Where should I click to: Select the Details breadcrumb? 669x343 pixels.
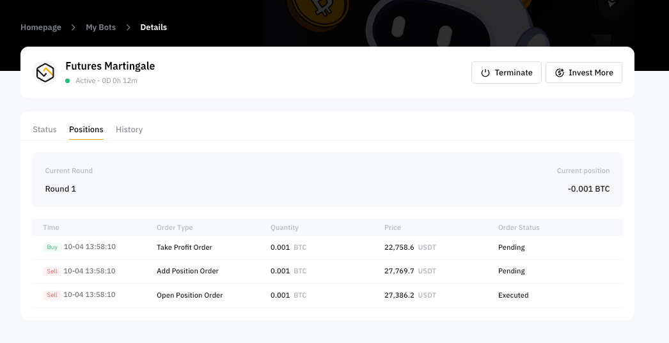pyautogui.click(x=153, y=27)
